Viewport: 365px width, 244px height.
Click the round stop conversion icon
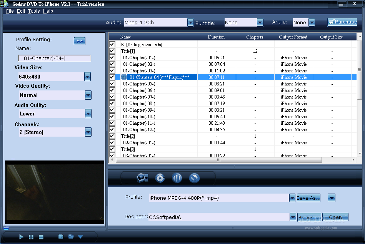coord(194,178)
